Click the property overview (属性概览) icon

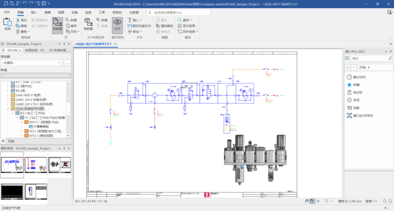[x=158, y=26]
